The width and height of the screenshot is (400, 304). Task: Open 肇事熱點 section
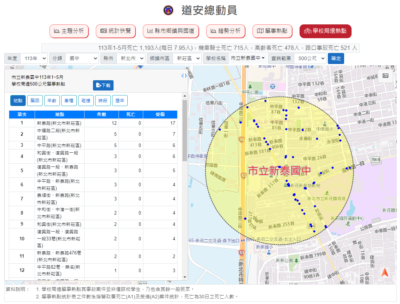tap(272, 31)
